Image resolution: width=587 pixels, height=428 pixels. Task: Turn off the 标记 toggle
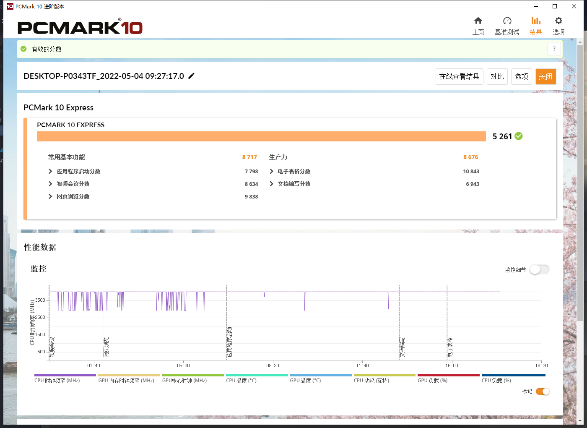coord(543,391)
